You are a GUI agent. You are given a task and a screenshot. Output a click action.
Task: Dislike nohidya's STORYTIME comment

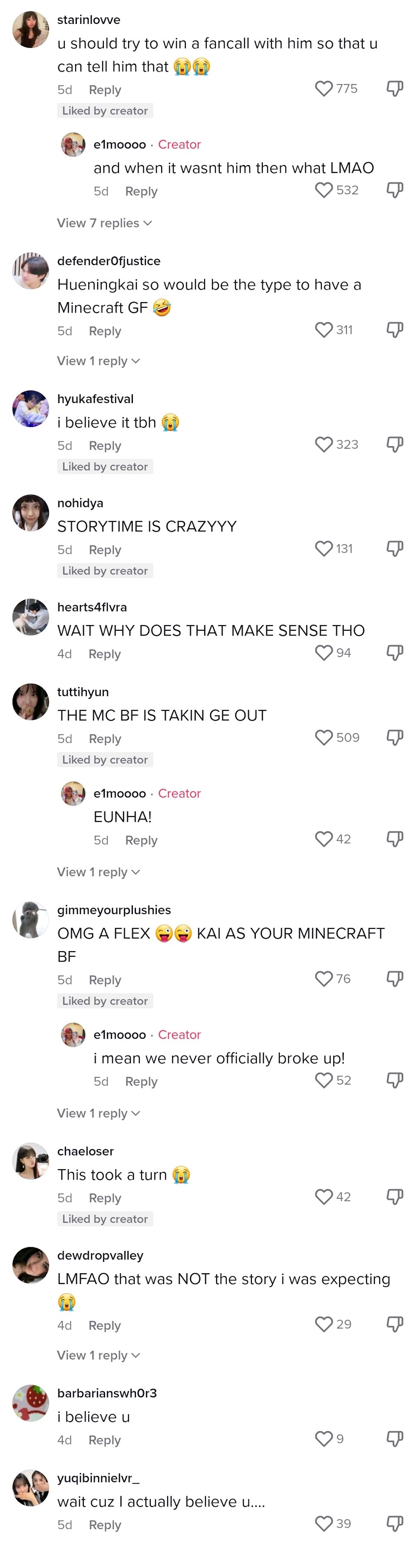(x=395, y=549)
